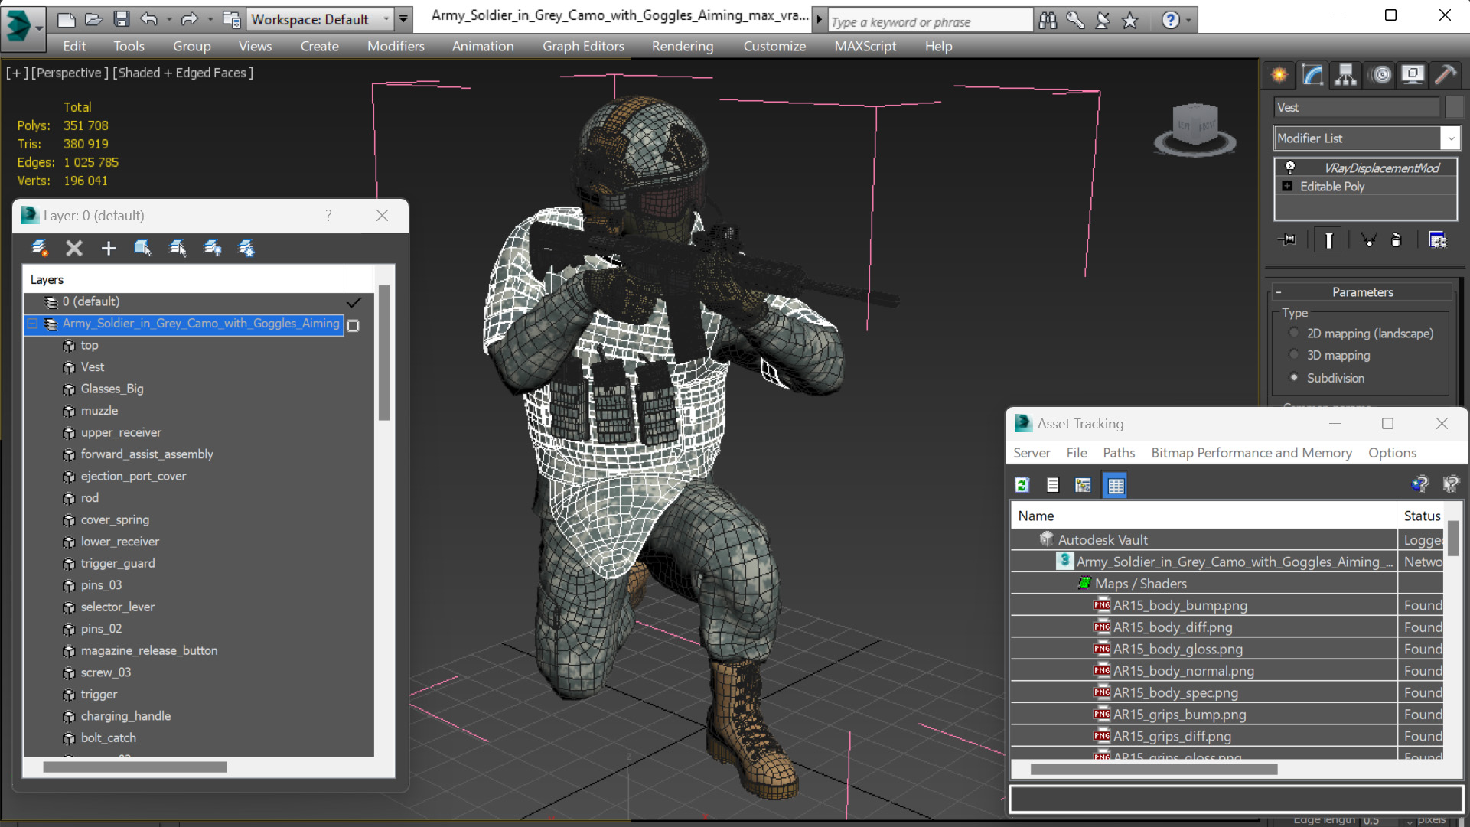The image size is (1470, 827).
Task: Click Select Objects in Layer icon
Action: coord(143,248)
